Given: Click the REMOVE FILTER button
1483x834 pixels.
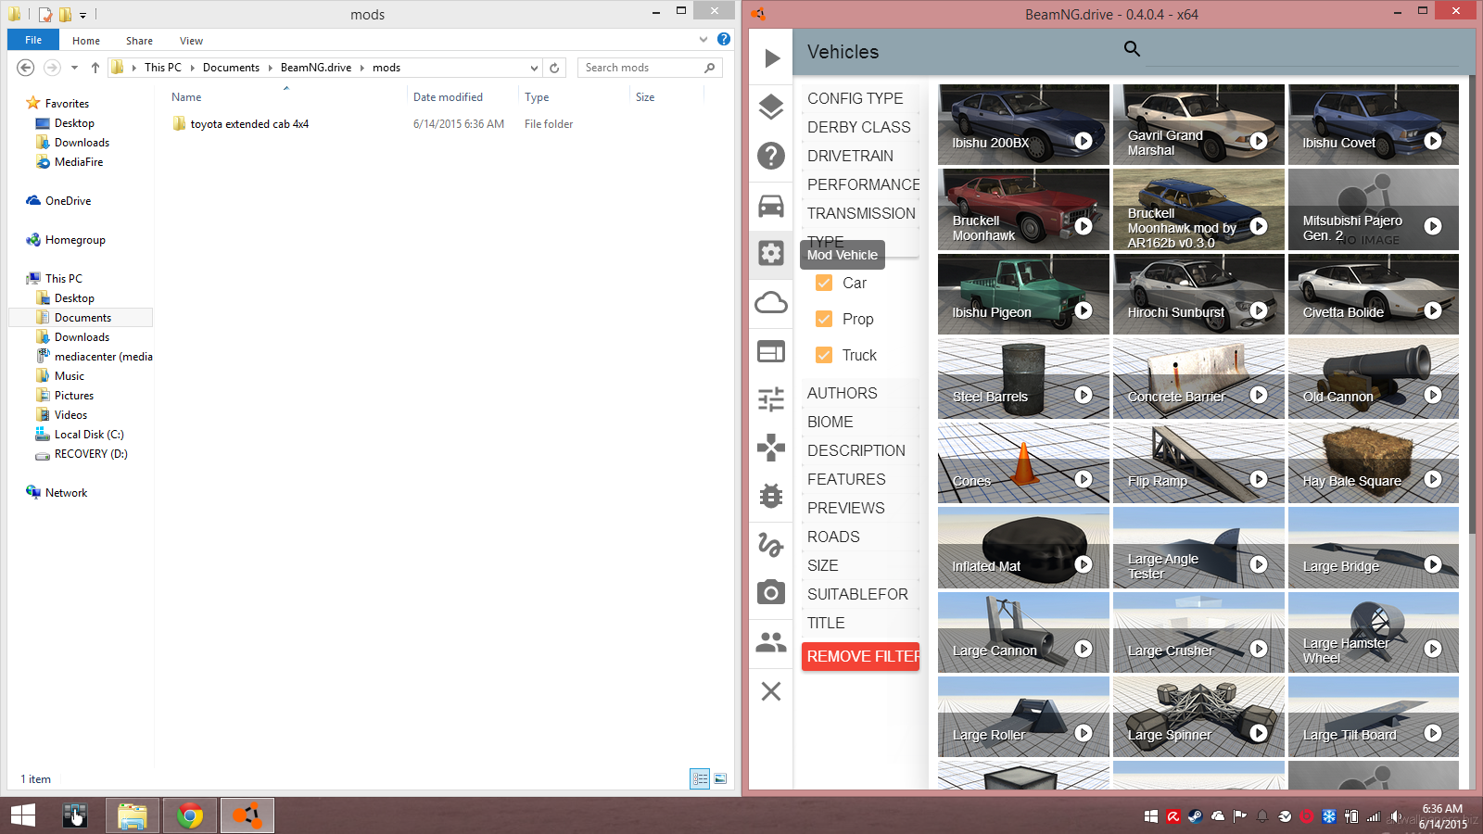Looking at the screenshot, I should tap(860, 656).
